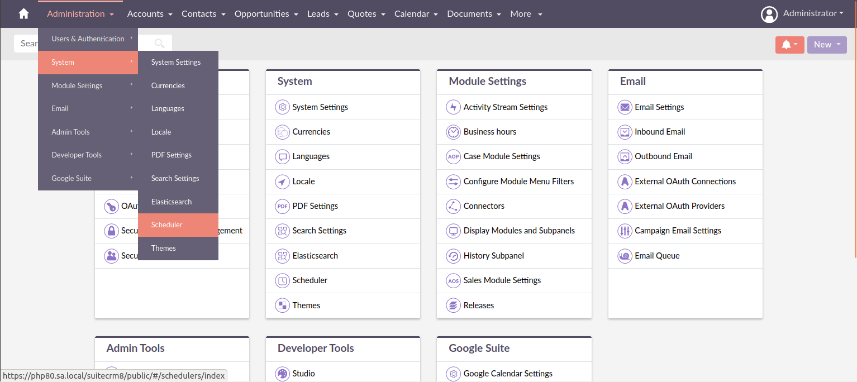This screenshot has width=857, height=382.
Task: Expand the Users & Authentication submenu
Action: pos(87,39)
